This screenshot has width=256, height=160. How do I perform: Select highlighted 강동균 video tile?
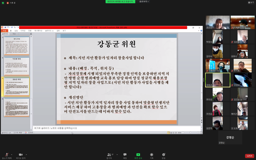(218, 80)
